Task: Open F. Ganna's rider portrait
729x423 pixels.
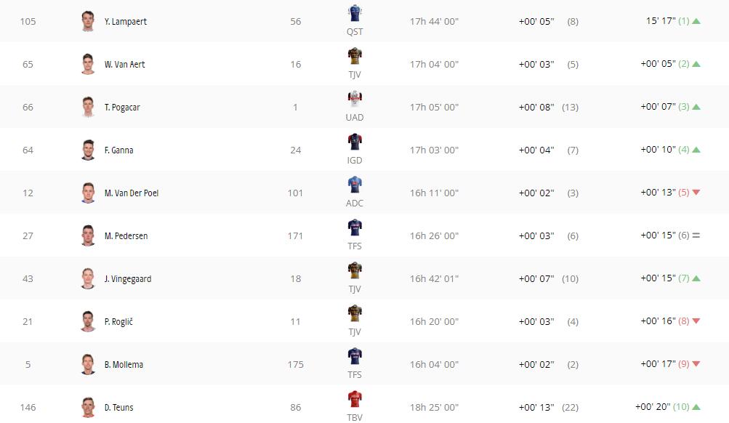Action: click(x=88, y=150)
